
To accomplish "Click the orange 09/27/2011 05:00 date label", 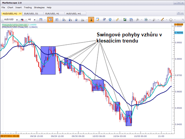I will click(10, 136).
